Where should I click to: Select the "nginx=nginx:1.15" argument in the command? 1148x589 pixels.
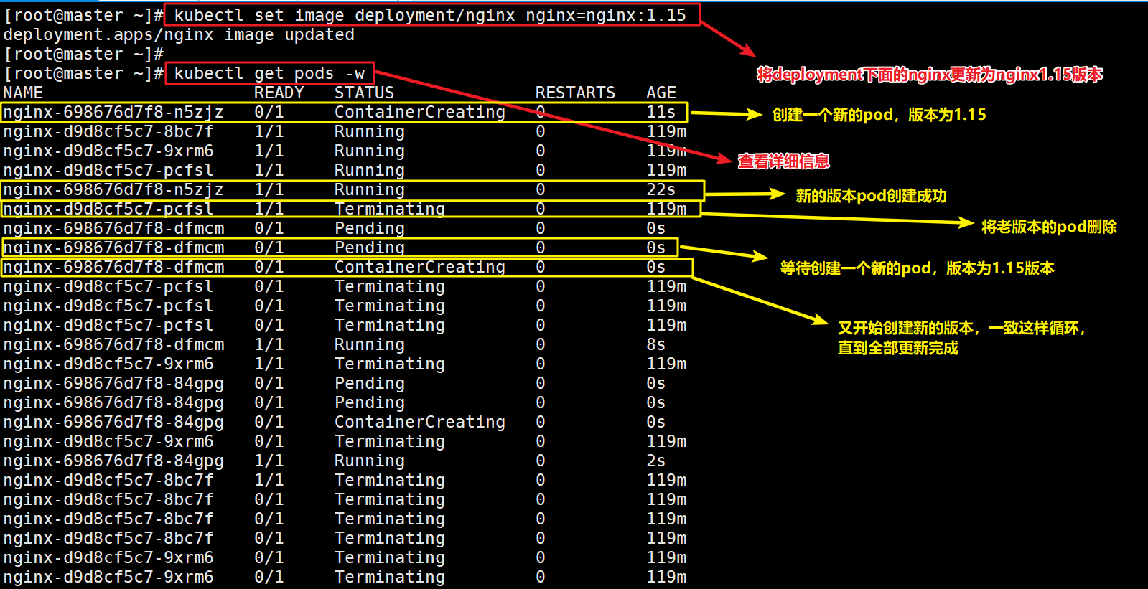tap(606, 15)
